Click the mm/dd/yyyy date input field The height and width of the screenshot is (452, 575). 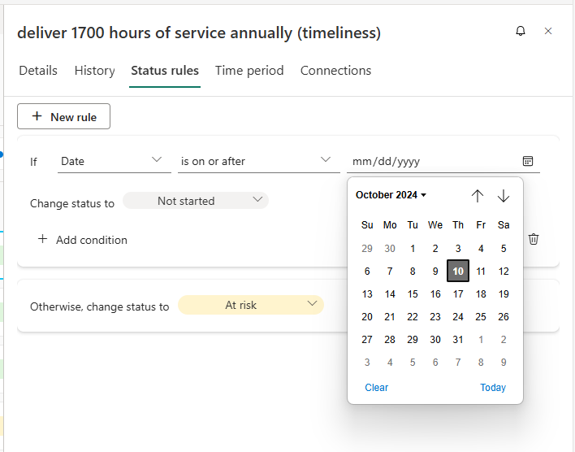430,161
